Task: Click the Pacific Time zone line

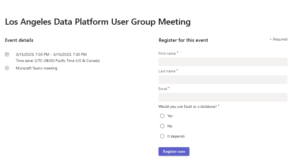Action: pyautogui.click(x=58, y=61)
